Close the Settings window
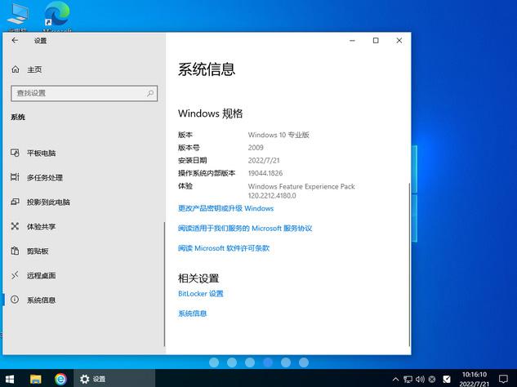The height and width of the screenshot is (387, 517). tap(399, 40)
